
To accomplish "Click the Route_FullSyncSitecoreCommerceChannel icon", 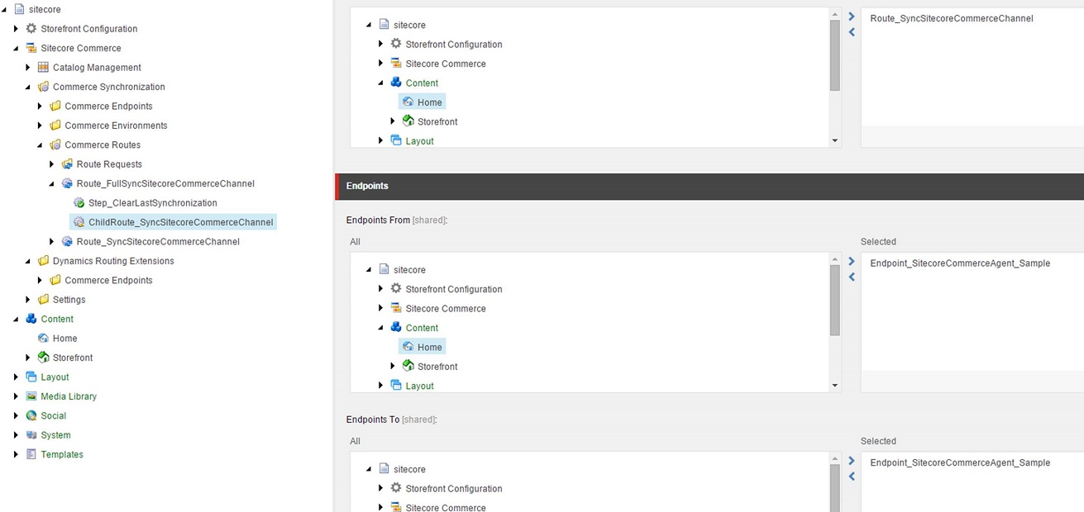I will coord(68,183).
